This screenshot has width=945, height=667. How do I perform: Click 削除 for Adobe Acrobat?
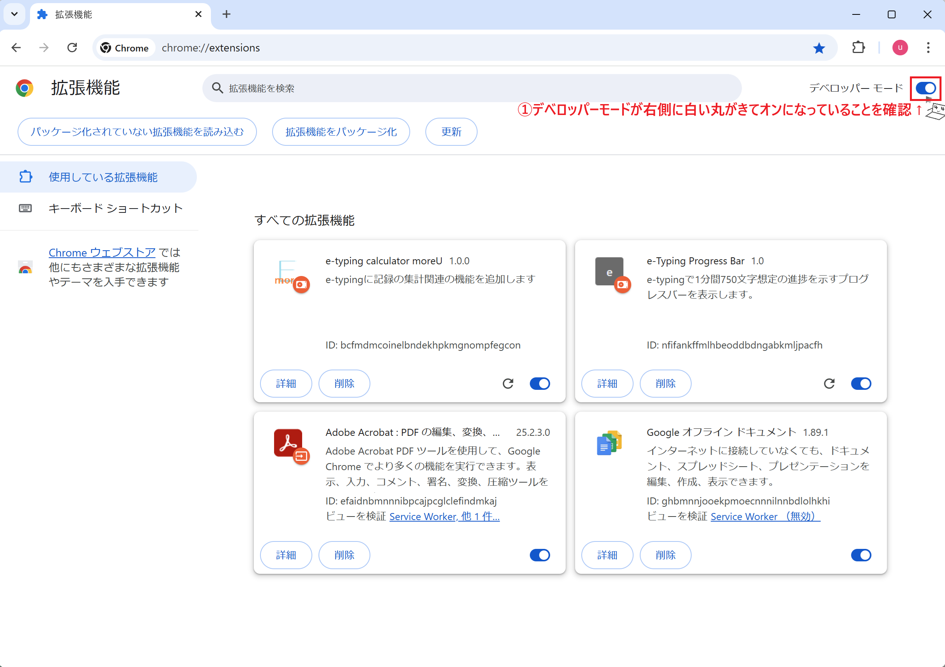pos(344,555)
